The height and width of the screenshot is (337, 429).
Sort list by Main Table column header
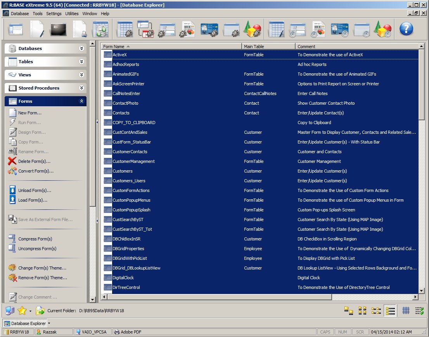268,47
